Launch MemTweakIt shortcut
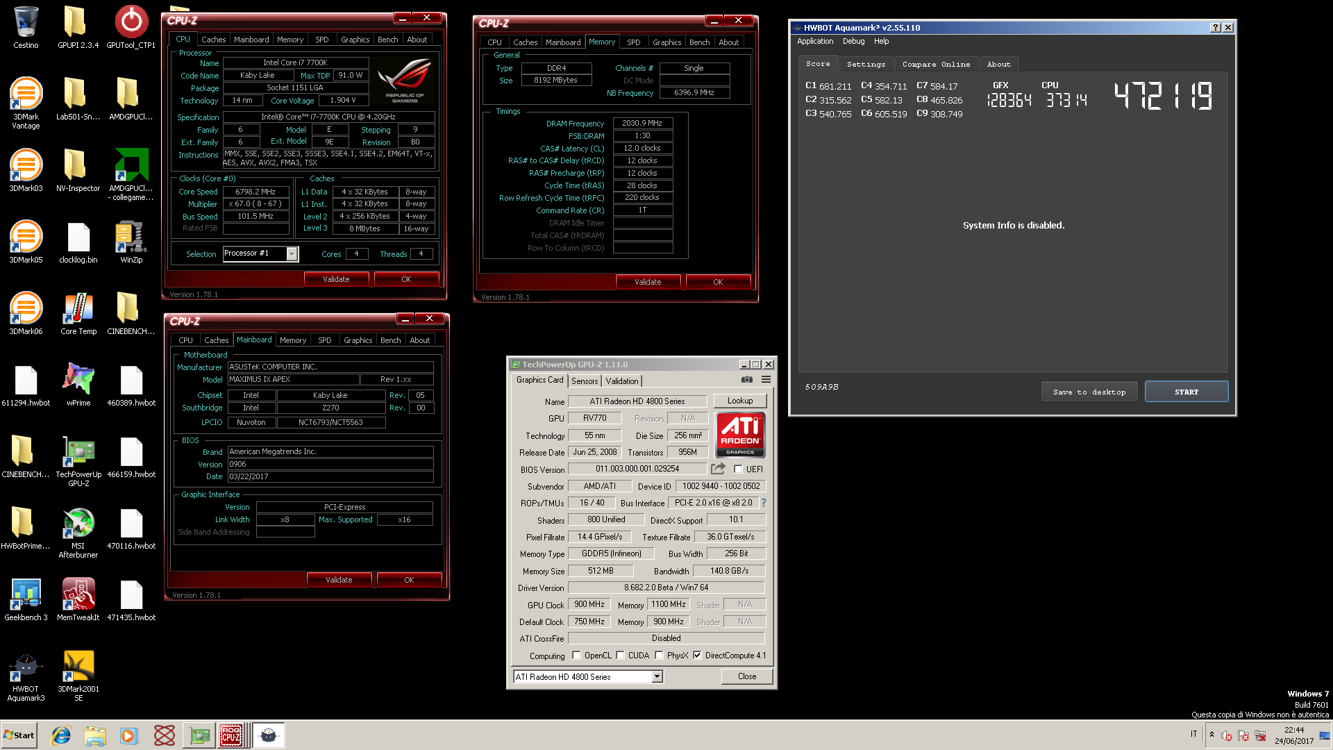This screenshot has height=750, width=1333. (78, 599)
